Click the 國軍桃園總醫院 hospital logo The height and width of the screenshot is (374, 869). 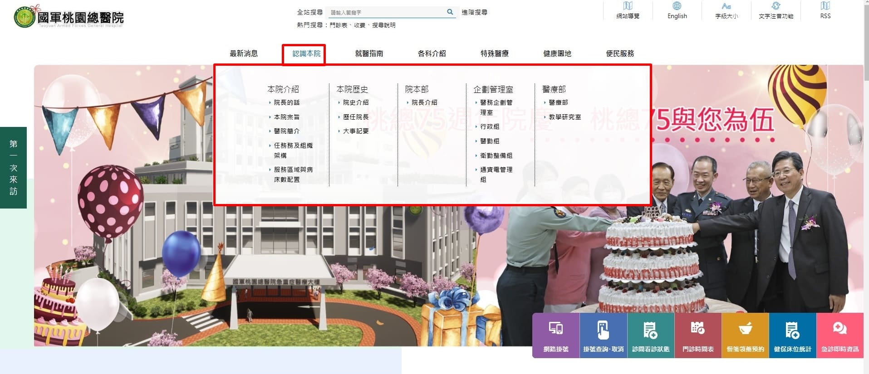[69, 17]
